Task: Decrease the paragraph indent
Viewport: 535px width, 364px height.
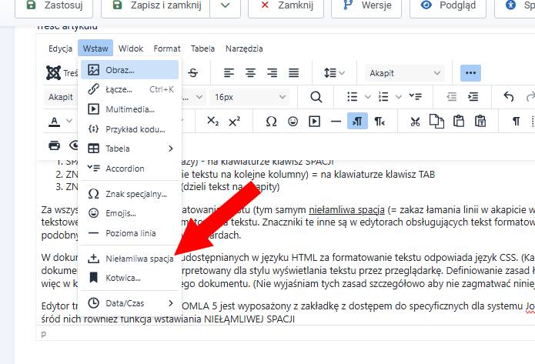Action: point(451,97)
